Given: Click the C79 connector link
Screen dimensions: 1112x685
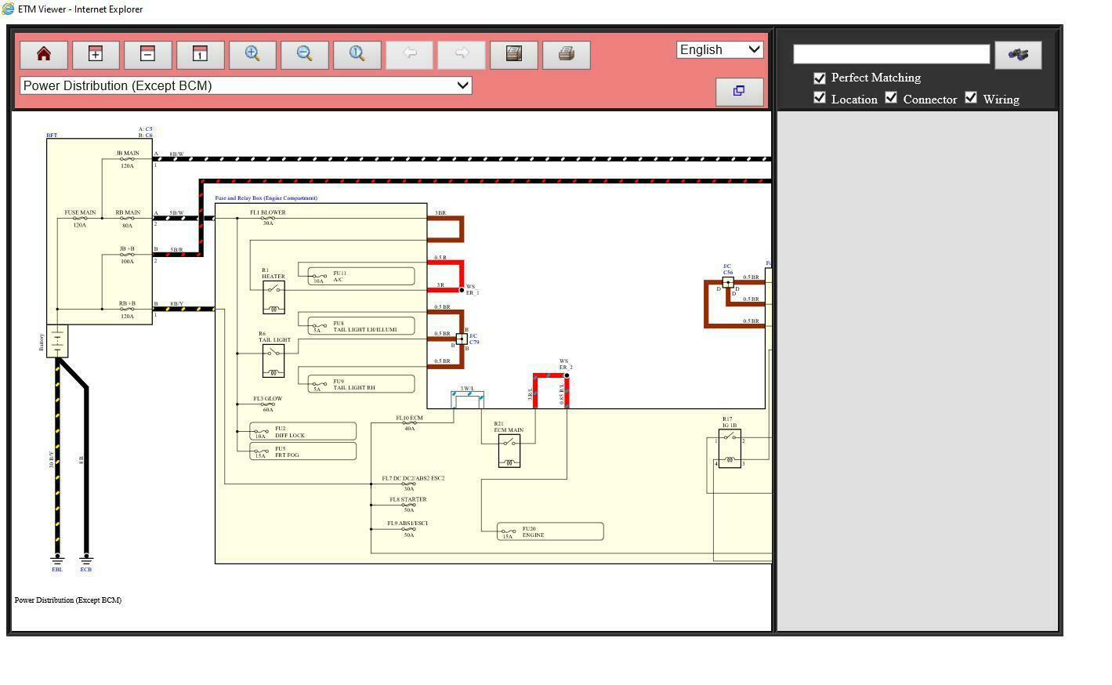Looking at the screenshot, I should 474,342.
